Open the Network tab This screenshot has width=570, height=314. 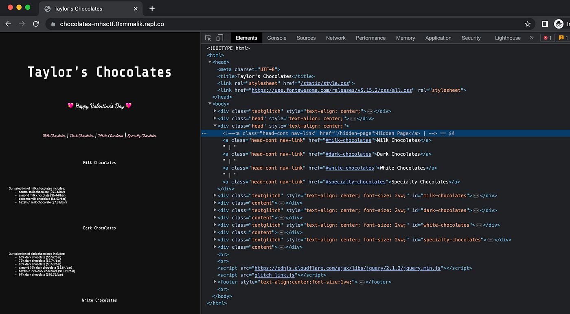pos(336,38)
